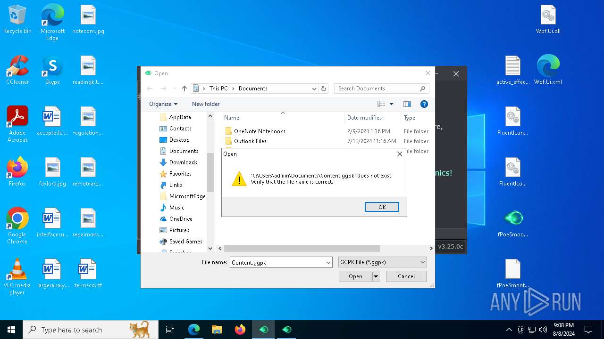The height and width of the screenshot is (339, 604).
Task: Expand the File name combo box list
Action: pyautogui.click(x=328, y=263)
